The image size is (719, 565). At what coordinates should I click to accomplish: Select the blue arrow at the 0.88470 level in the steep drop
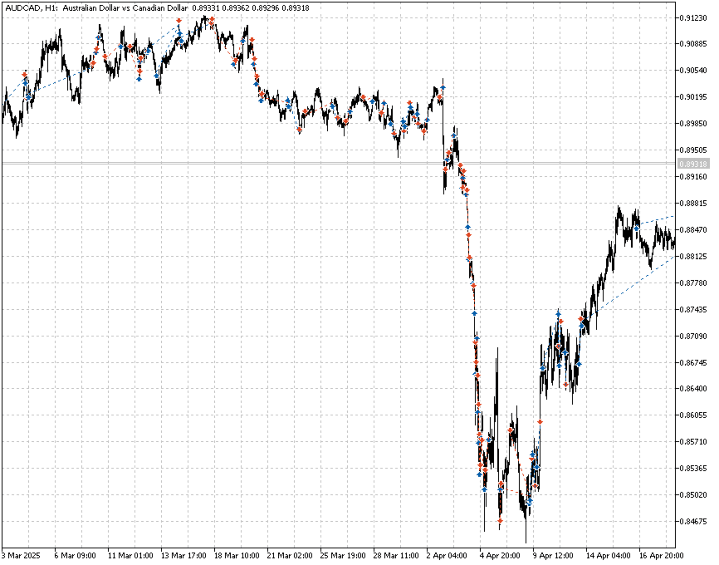[x=467, y=227]
